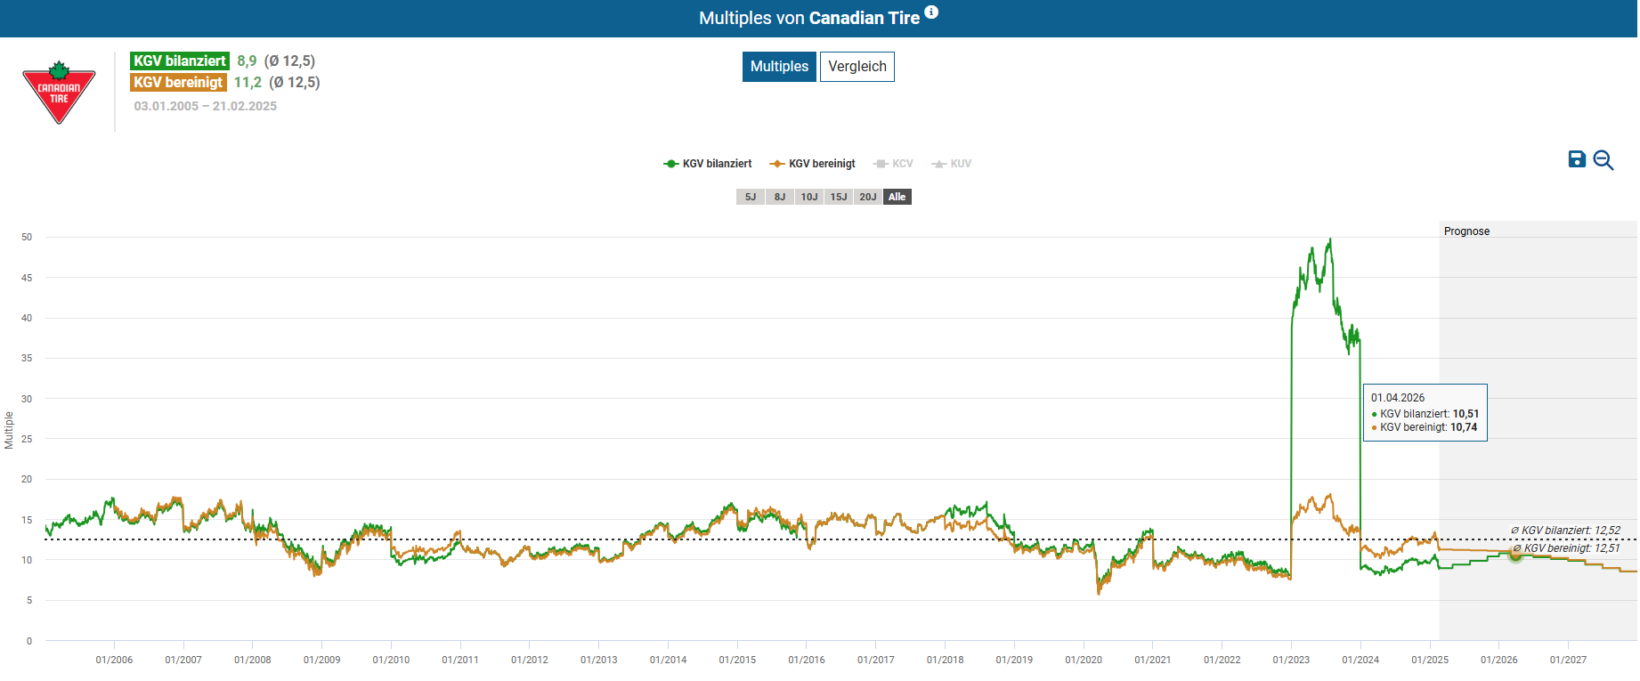Click the highlighted data point in forecast area

point(1515,555)
